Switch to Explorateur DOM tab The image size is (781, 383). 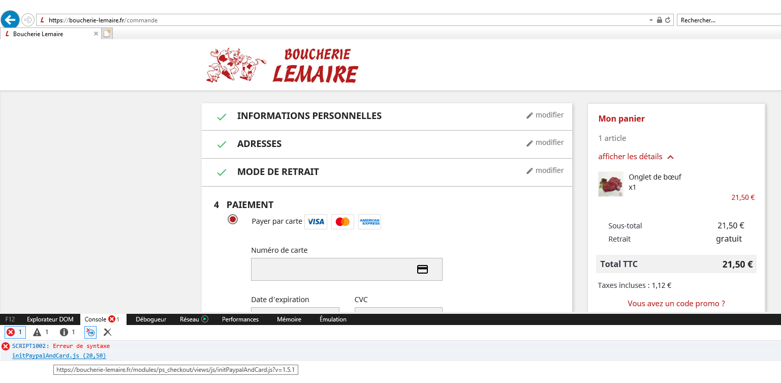pyautogui.click(x=50, y=319)
